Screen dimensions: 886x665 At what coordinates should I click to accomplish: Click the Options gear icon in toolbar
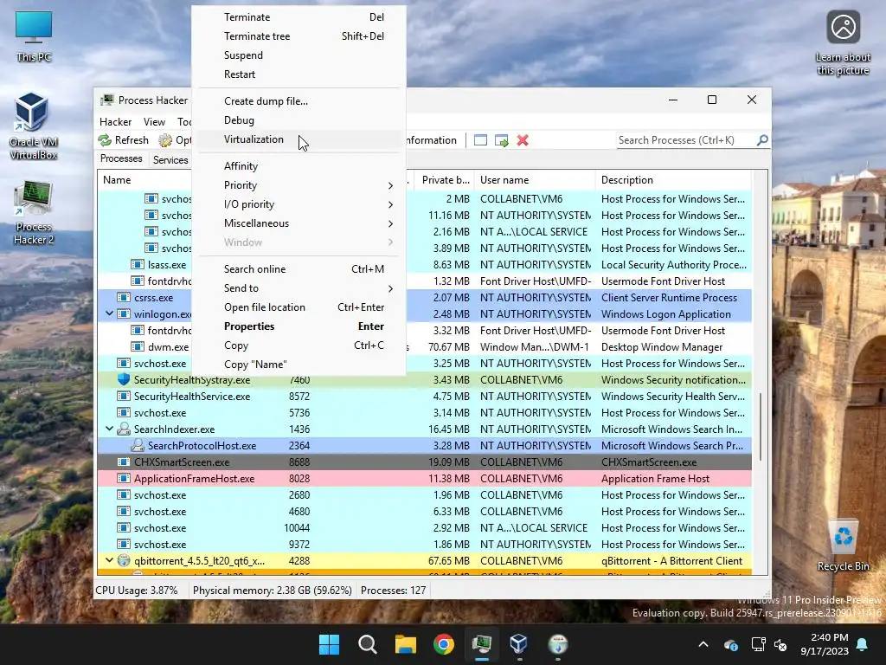tap(165, 140)
